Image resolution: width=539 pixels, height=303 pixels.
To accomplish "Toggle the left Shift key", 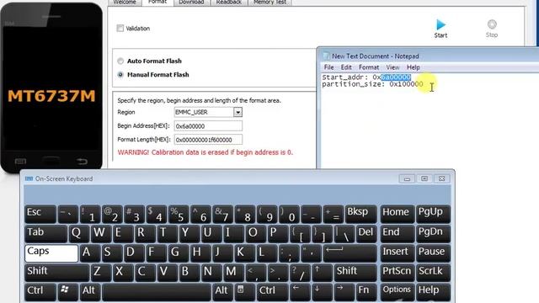I will pyautogui.click(x=56, y=273).
